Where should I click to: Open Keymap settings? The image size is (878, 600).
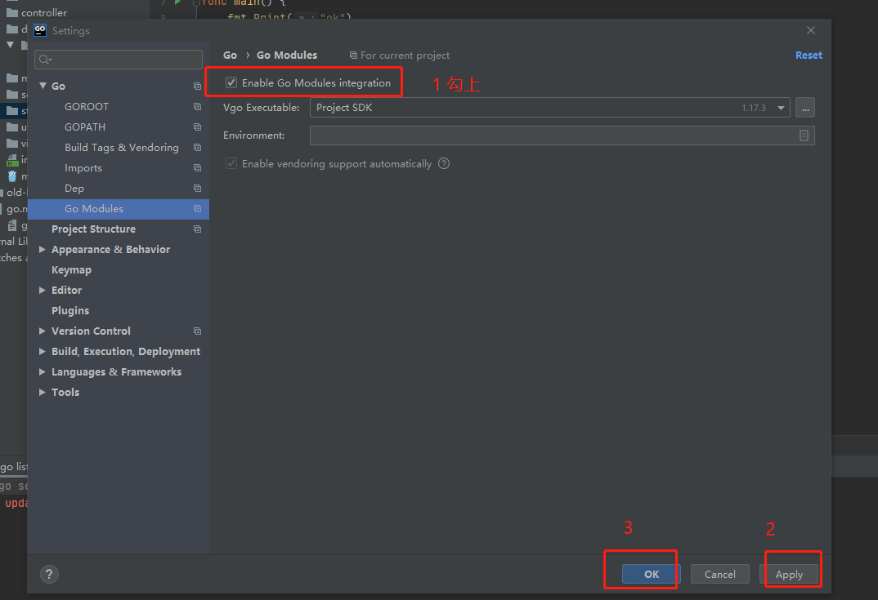pos(71,269)
